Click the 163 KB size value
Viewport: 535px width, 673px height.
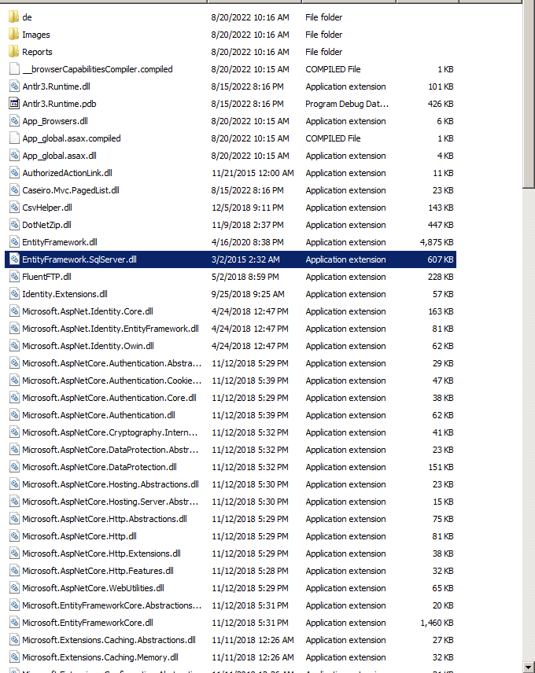441,311
